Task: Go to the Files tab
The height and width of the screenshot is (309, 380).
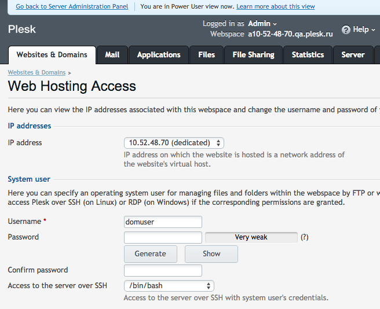Action: click(206, 55)
